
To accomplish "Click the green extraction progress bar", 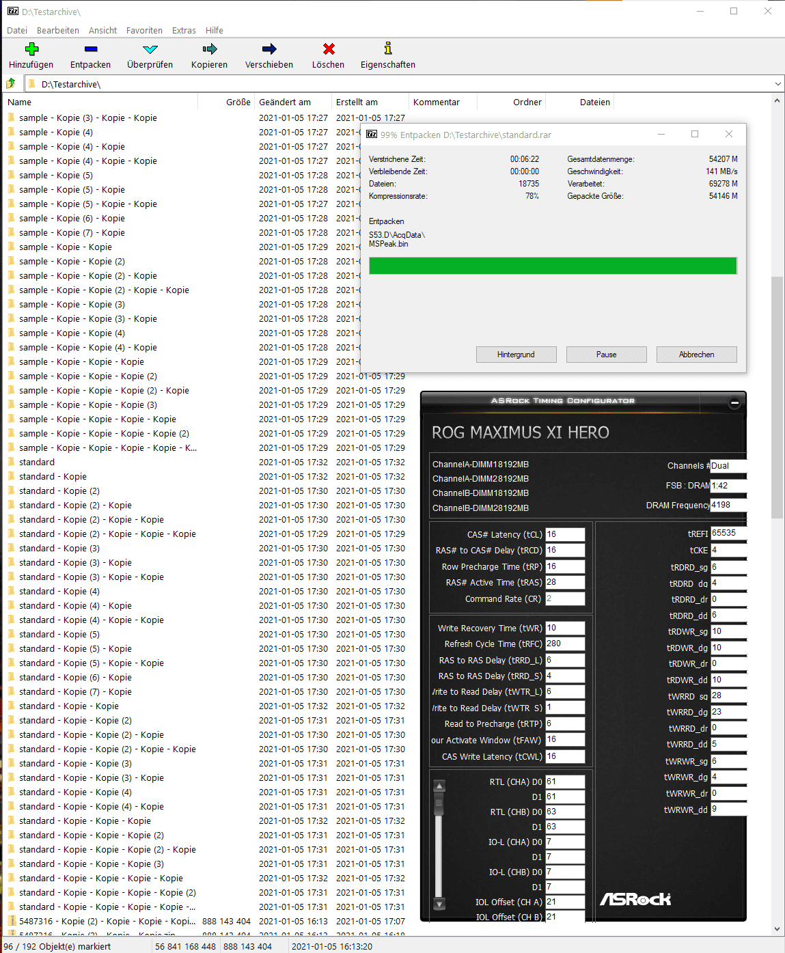I will tap(553, 266).
